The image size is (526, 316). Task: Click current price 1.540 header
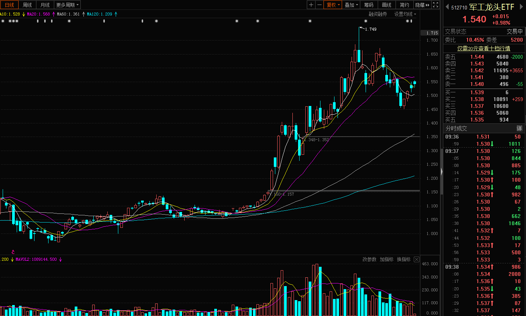[474, 19]
